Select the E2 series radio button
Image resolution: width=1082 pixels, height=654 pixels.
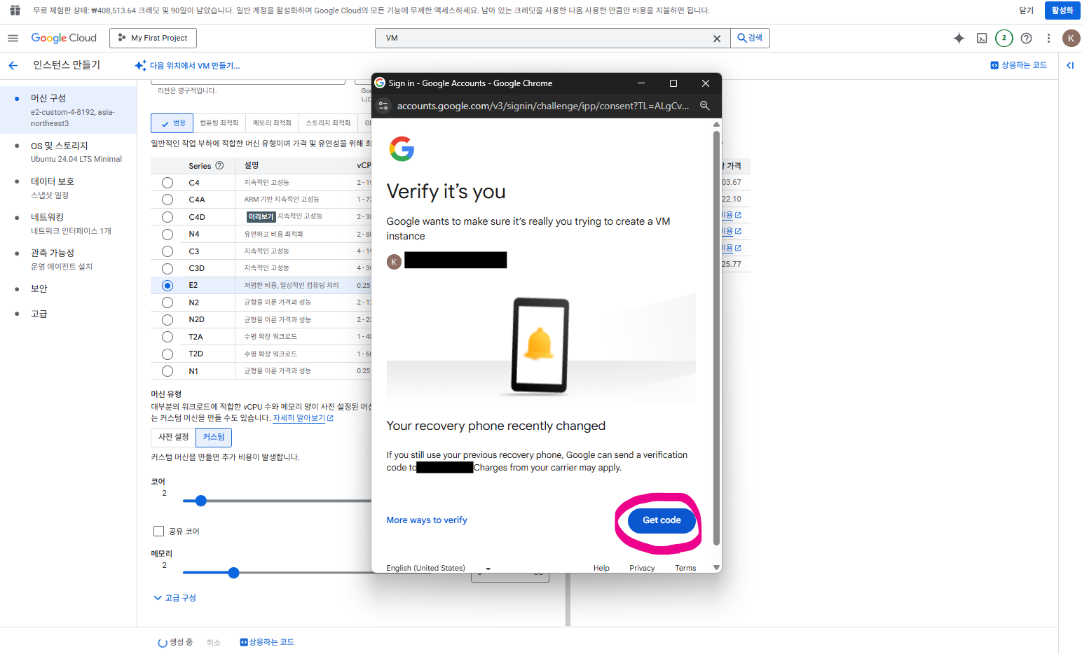(167, 286)
